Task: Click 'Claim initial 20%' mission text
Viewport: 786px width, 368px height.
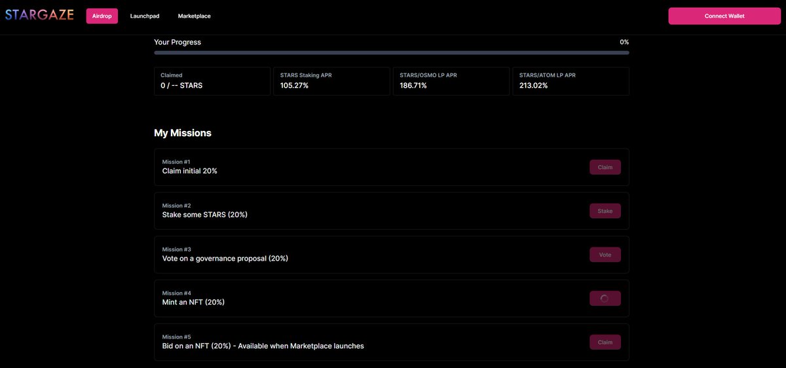Action: (190, 171)
